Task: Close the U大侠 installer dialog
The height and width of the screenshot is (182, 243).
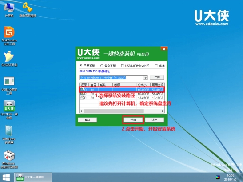Action: tap(164, 49)
